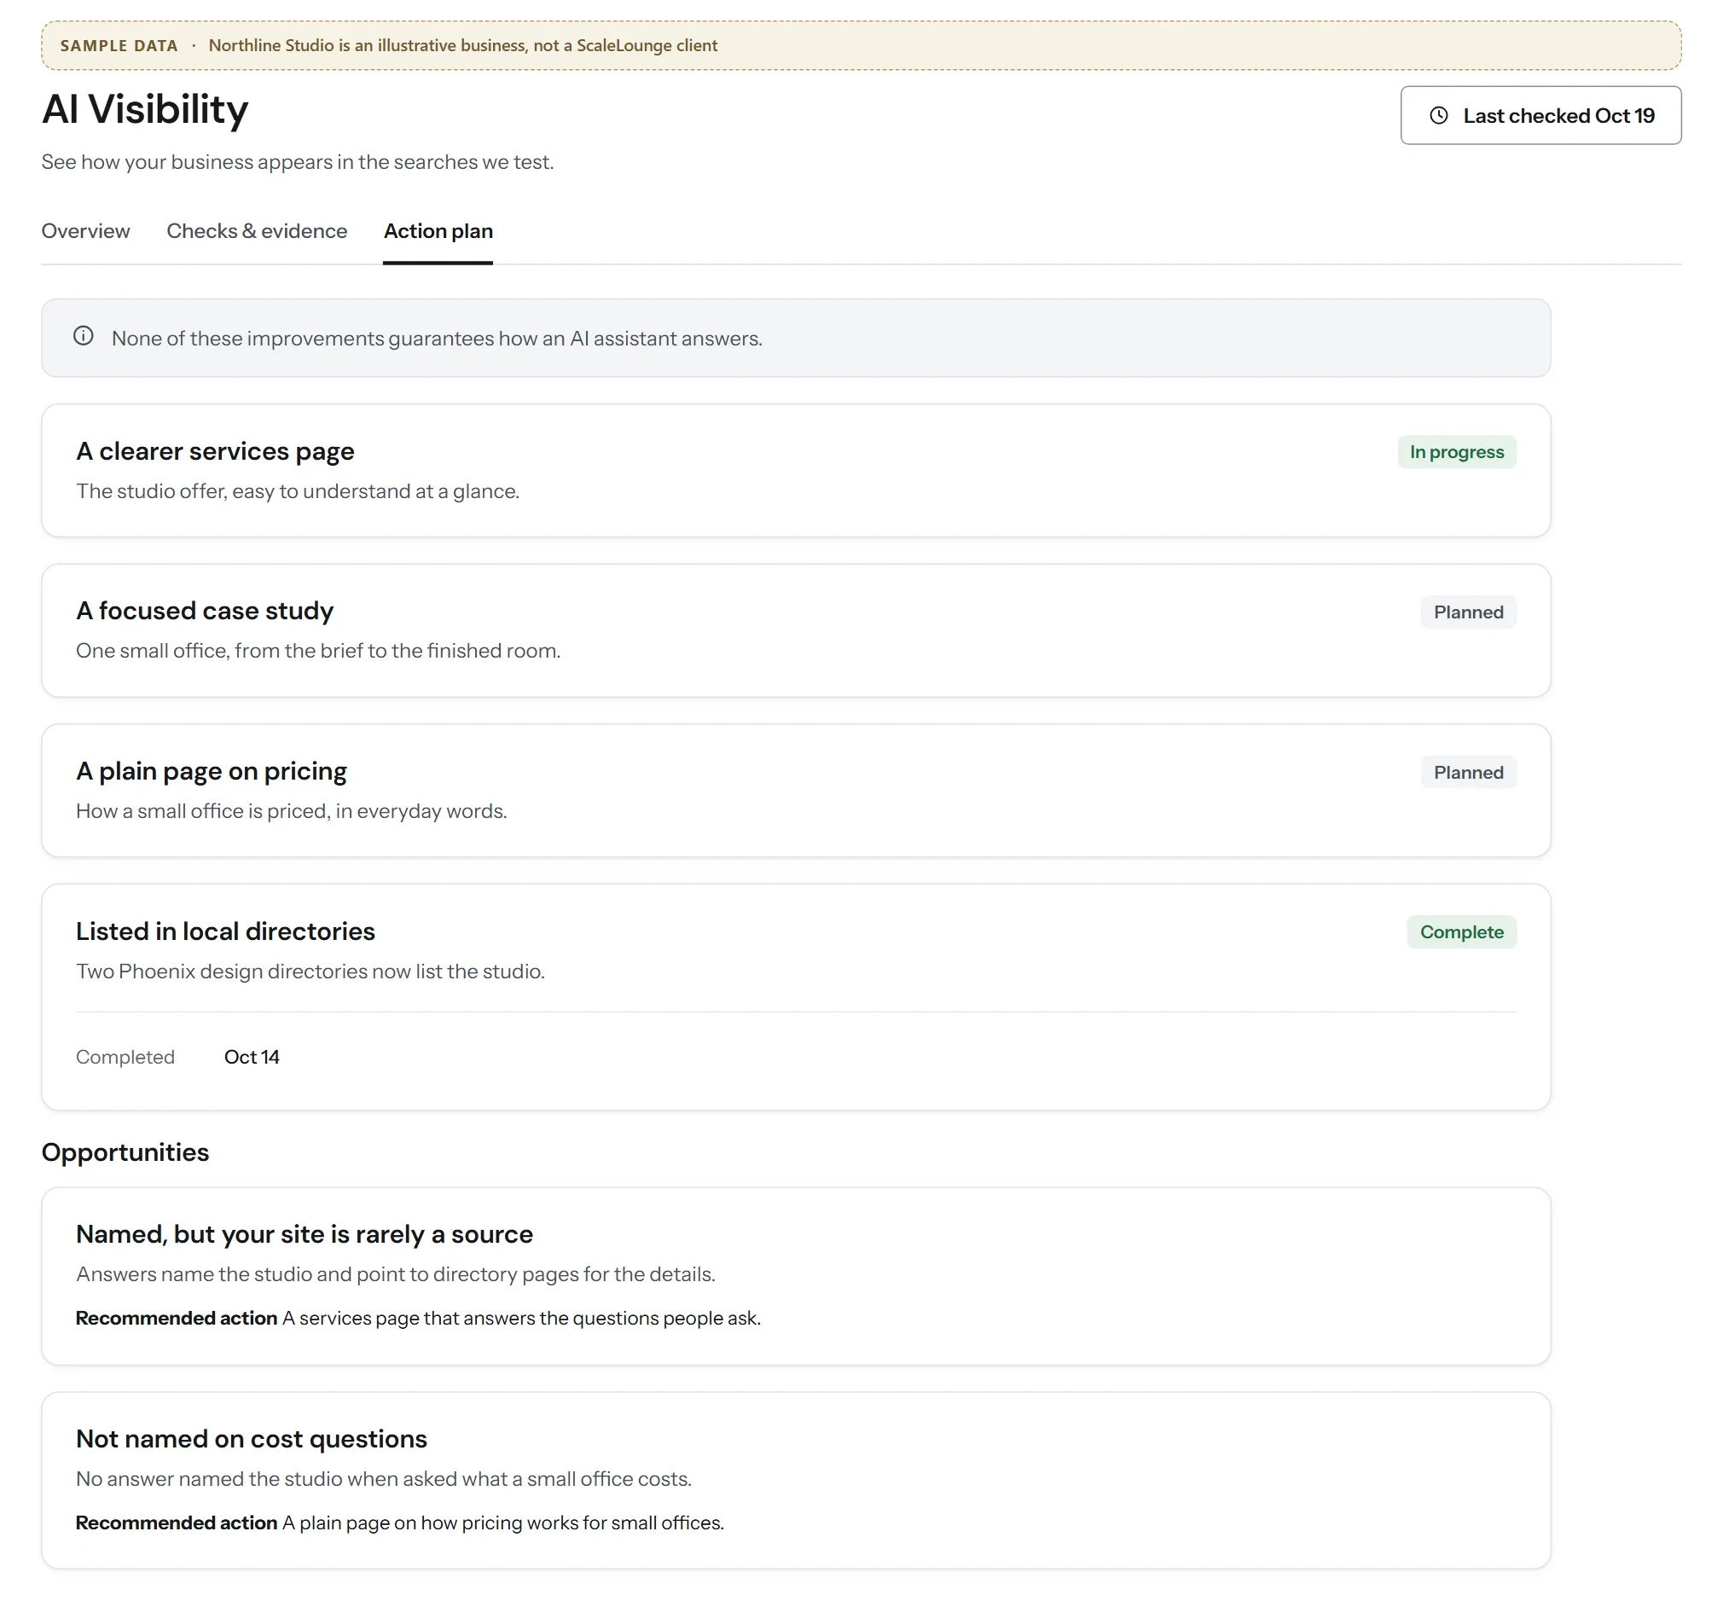Click No answer named the studio text
The width and height of the screenshot is (1723, 1601).
pyautogui.click(x=384, y=1479)
